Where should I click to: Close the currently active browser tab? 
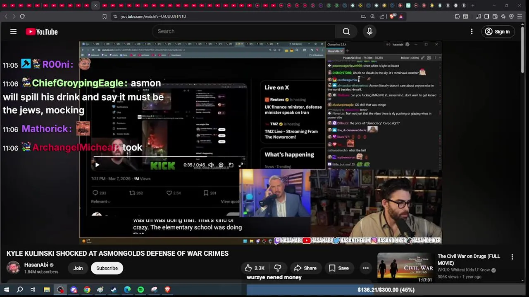point(95,5)
